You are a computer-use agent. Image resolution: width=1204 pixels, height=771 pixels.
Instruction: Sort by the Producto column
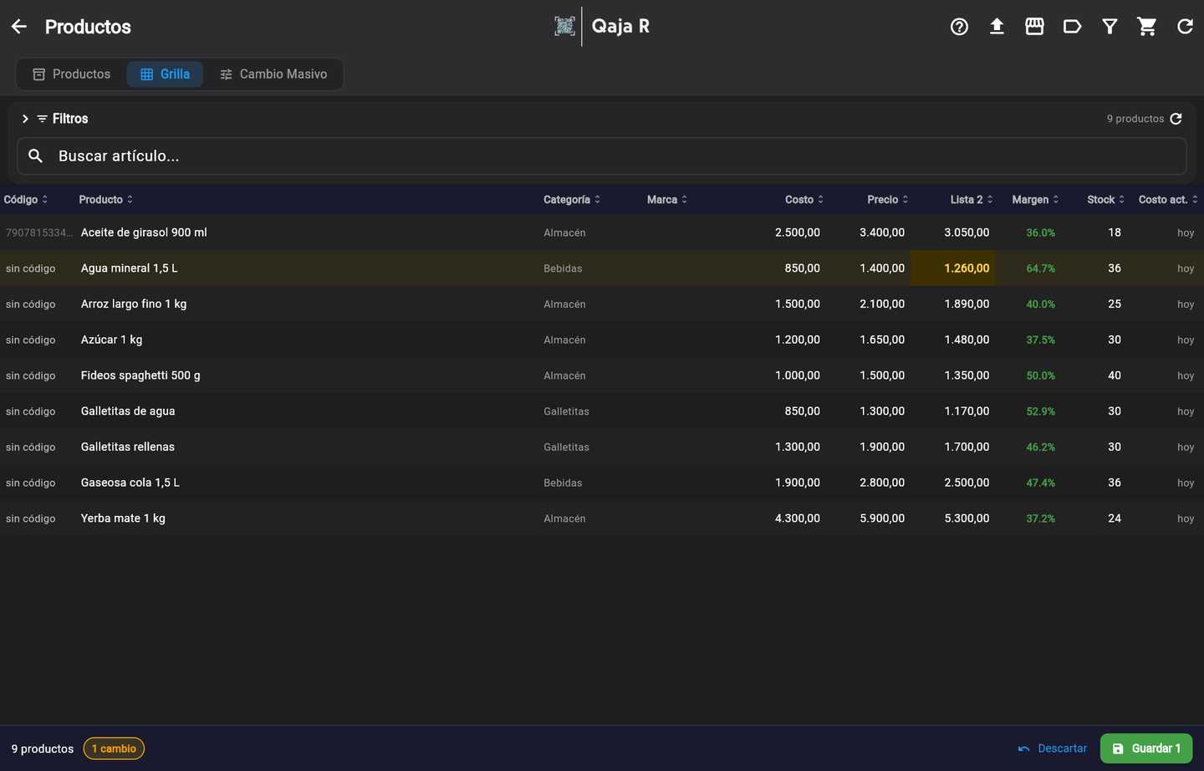tap(106, 200)
